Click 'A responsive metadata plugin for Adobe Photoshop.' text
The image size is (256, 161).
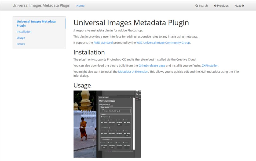108,30
